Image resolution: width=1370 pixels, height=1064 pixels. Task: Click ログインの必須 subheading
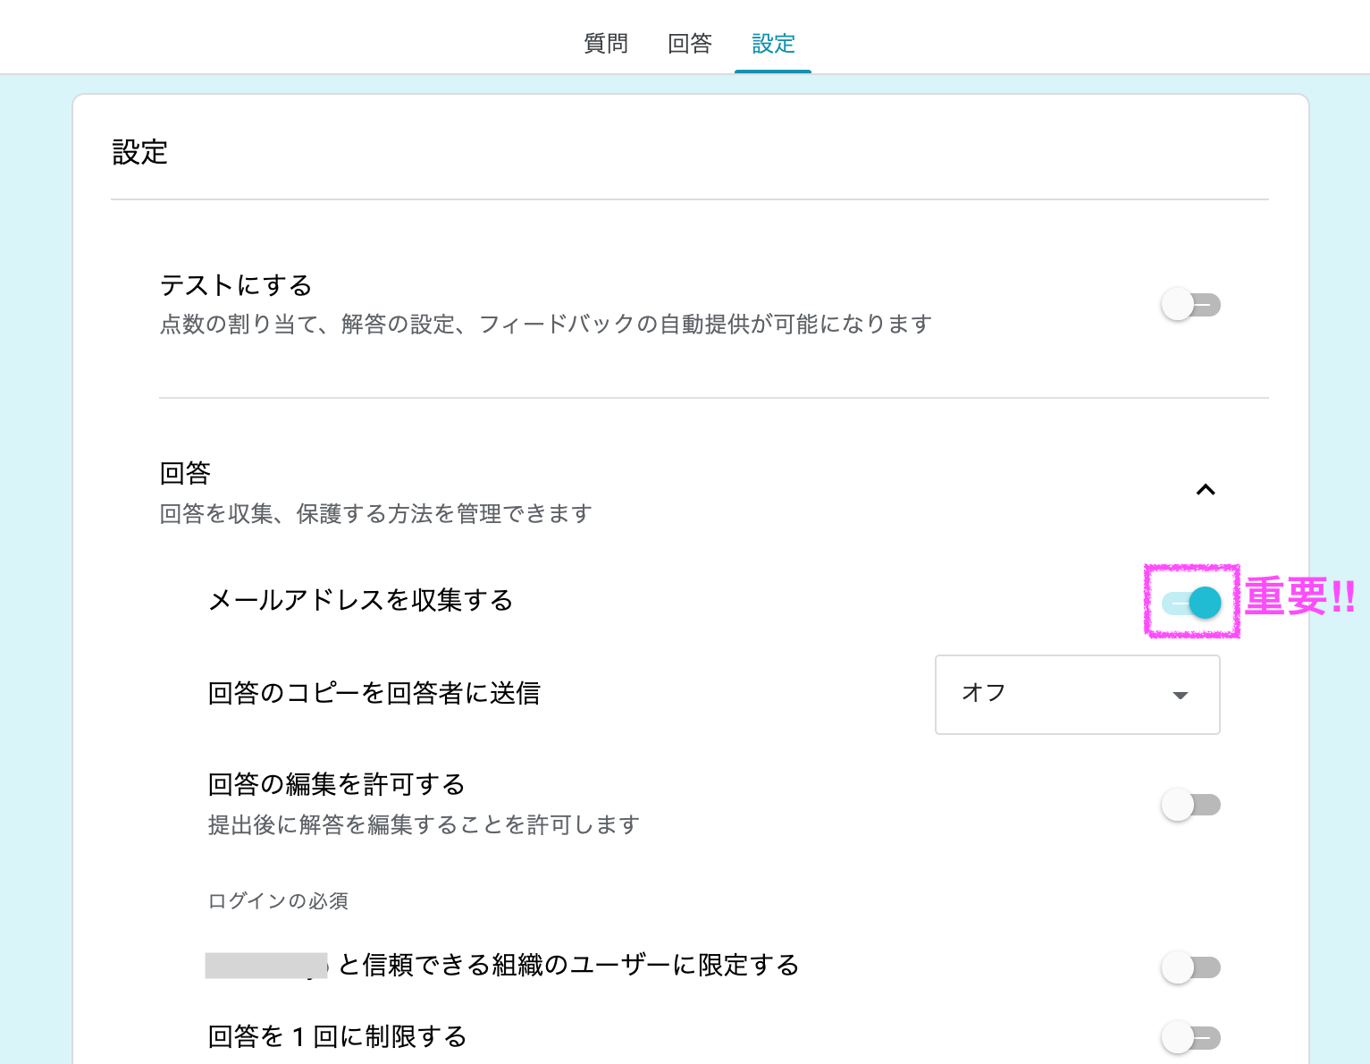(278, 900)
